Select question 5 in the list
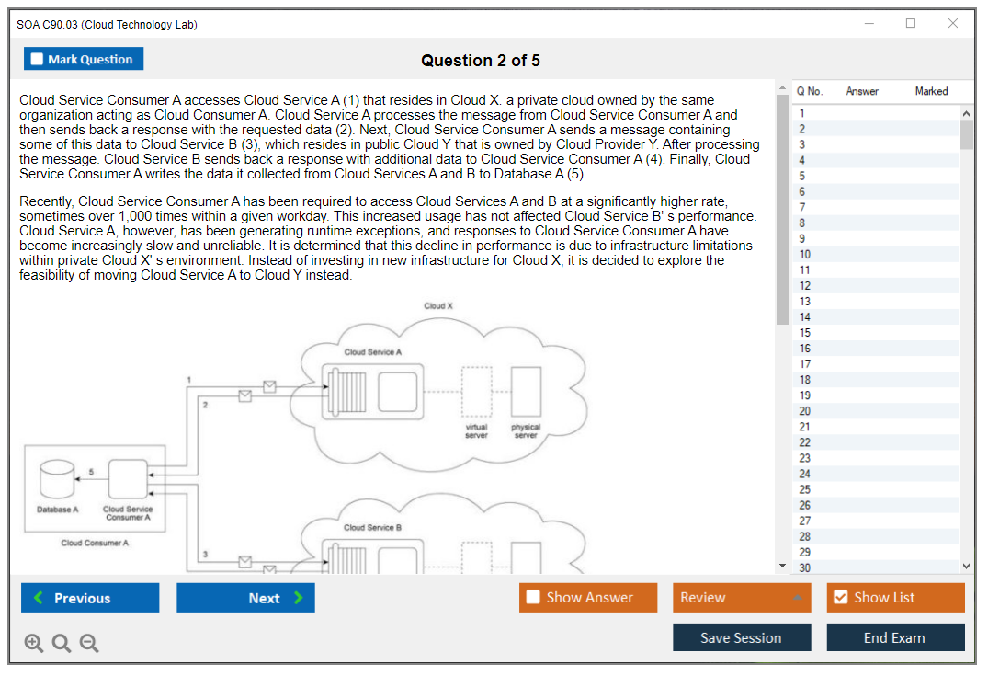This screenshot has width=988, height=676. (802, 176)
